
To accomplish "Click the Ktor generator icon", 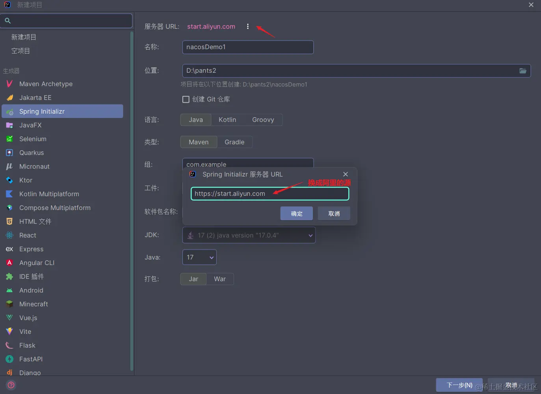I will (9, 180).
